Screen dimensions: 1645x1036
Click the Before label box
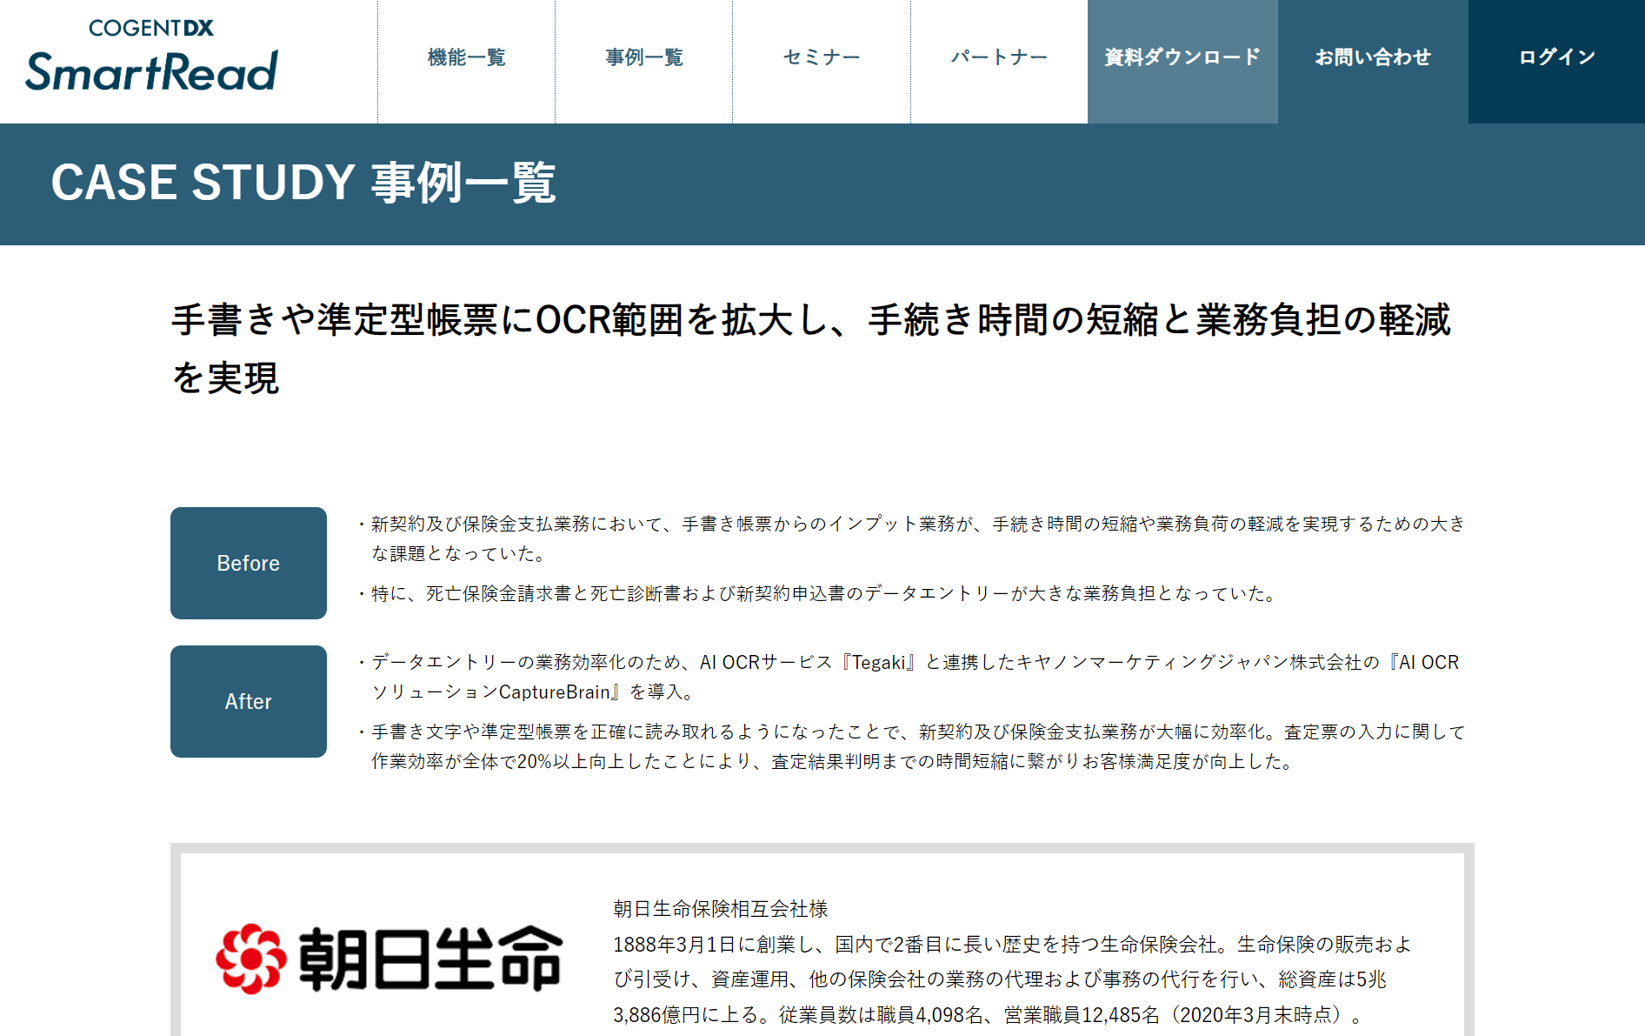tap(249, 563)
